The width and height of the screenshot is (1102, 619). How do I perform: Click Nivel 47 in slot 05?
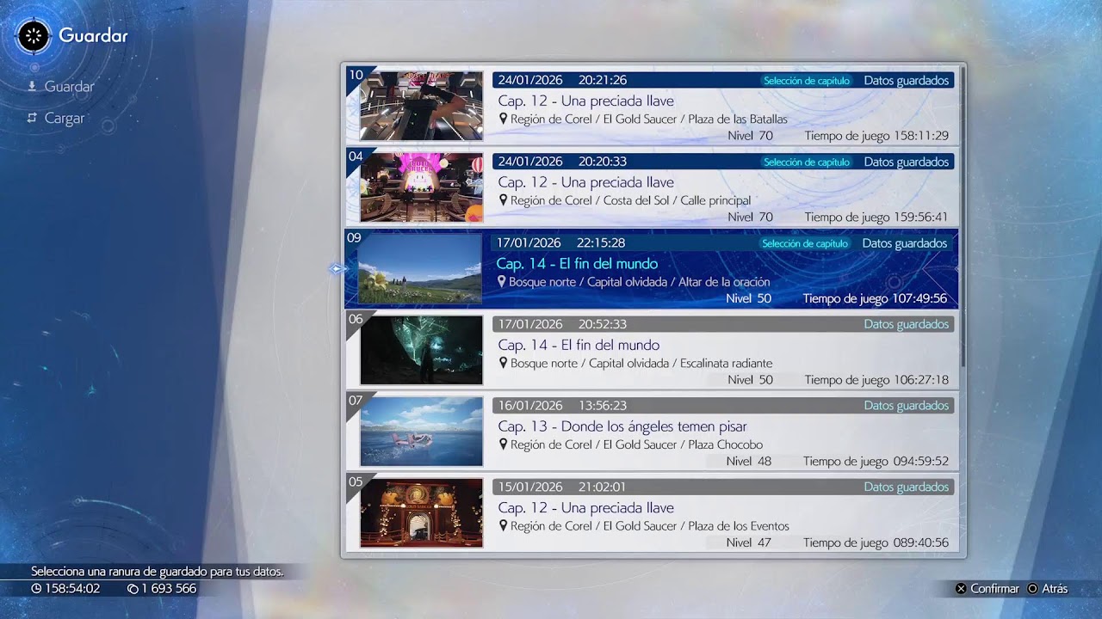(x=749, y=543)
